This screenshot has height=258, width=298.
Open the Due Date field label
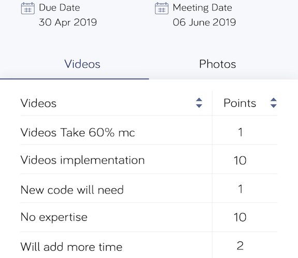pos(59,8)
